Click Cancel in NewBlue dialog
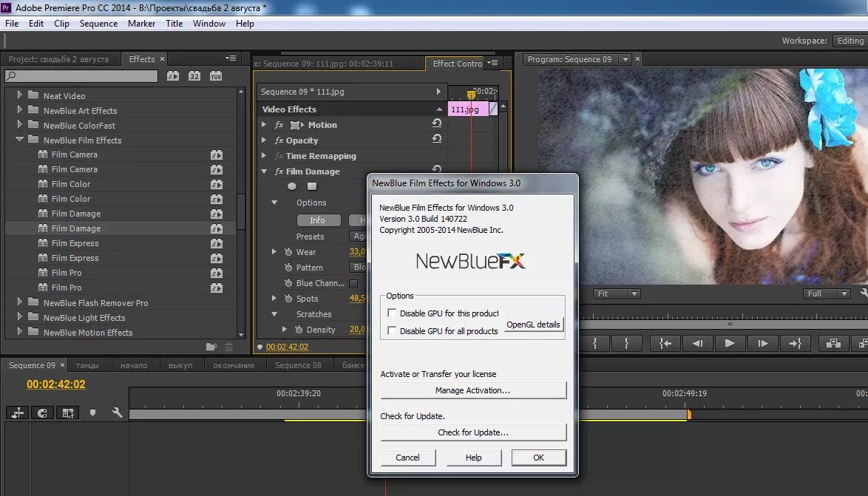The width and height of the screenshot is (868, 496). pos(408,458)
